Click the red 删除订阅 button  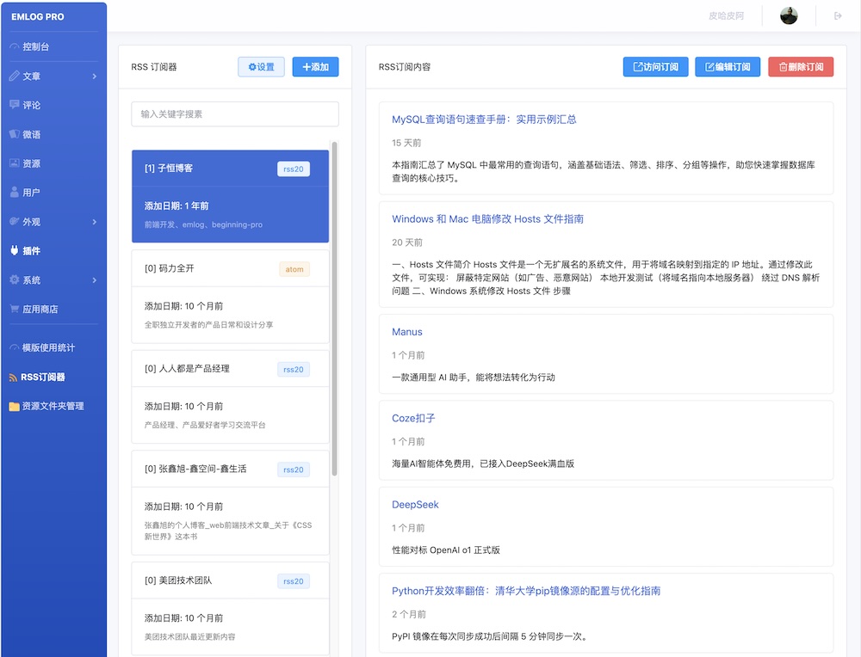801,67
